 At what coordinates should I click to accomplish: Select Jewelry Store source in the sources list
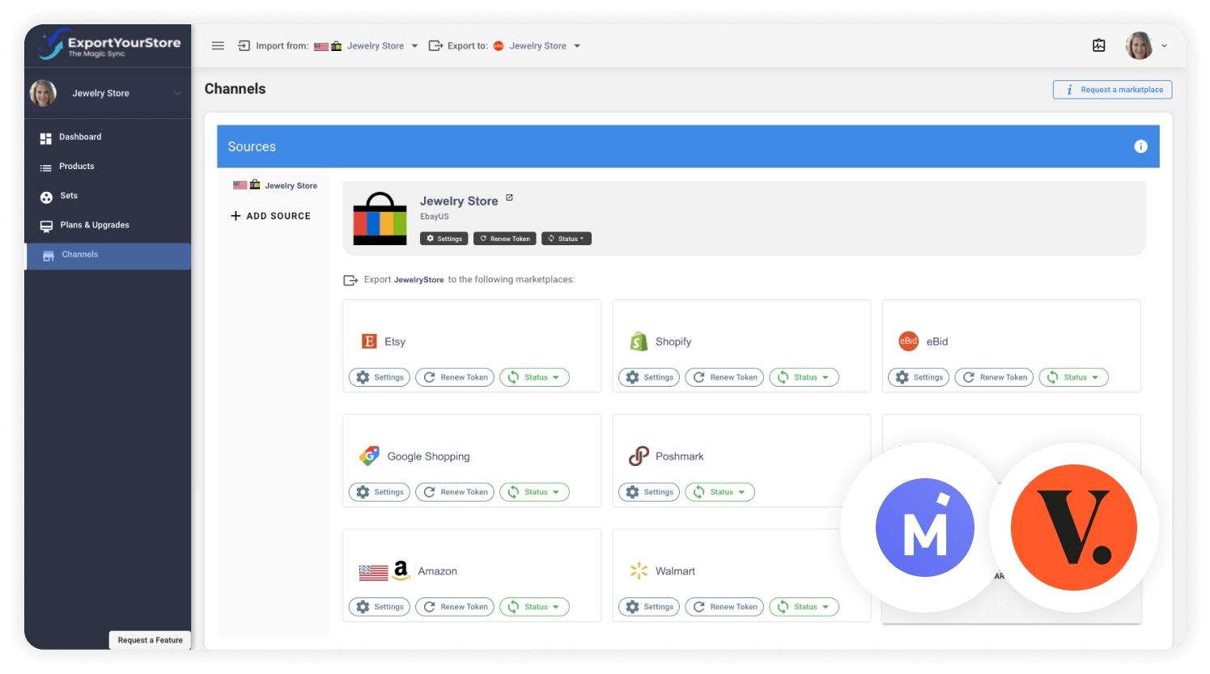[275, 185]
